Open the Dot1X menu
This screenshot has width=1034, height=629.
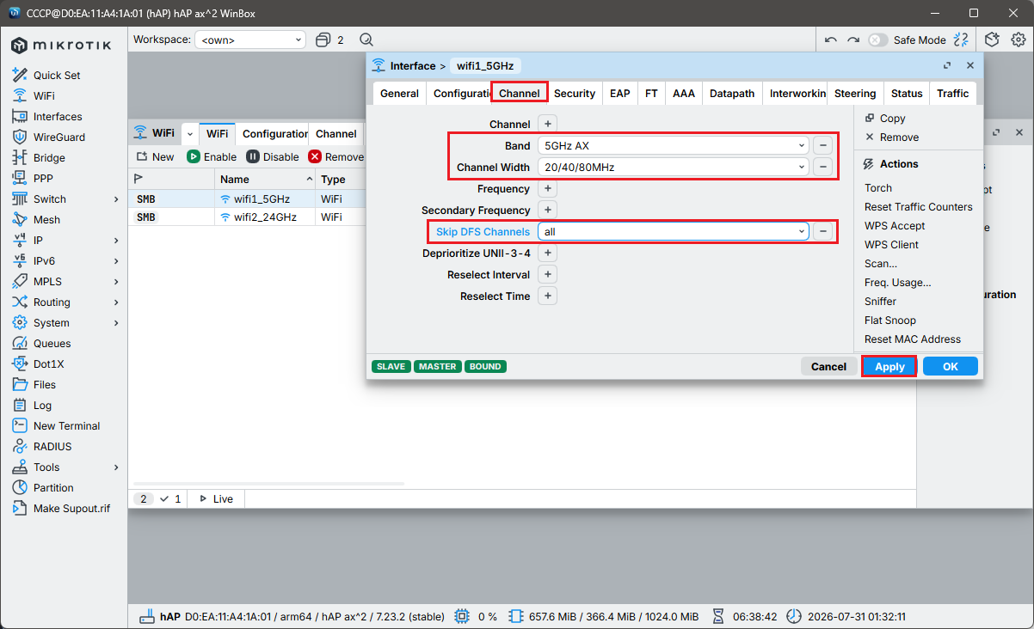pos(48,363)
